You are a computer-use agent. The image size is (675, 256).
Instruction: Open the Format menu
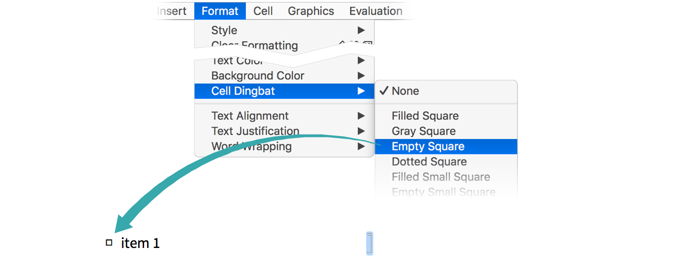pos(220,11)
